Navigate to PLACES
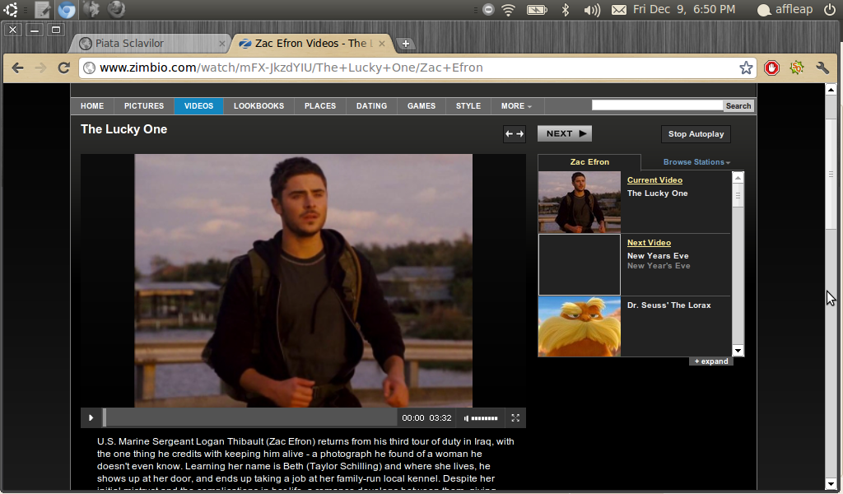The height and width of the screenshot is (494, 843). click(x=320, y=106)
